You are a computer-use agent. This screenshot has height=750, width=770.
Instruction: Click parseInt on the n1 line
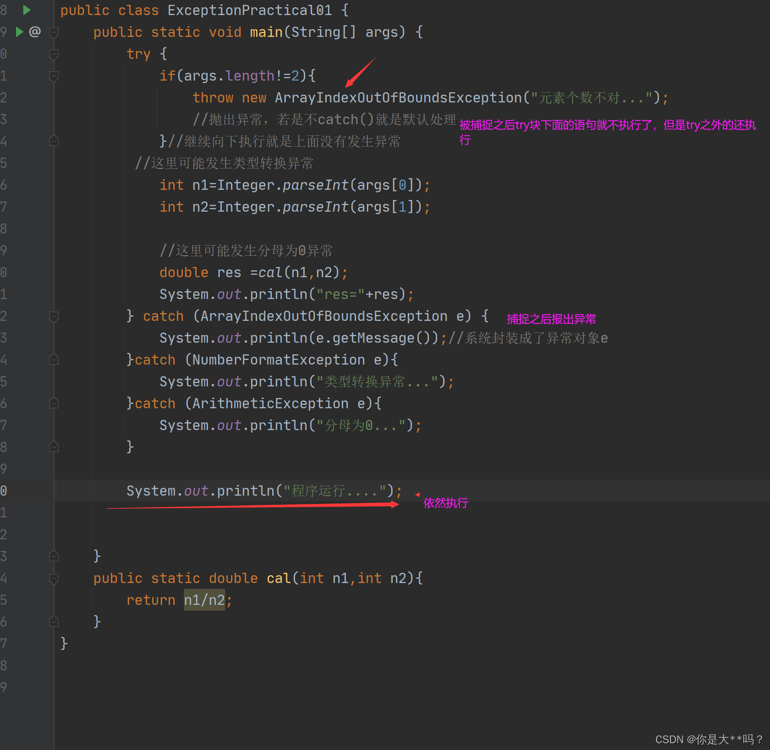pos(315,185)
